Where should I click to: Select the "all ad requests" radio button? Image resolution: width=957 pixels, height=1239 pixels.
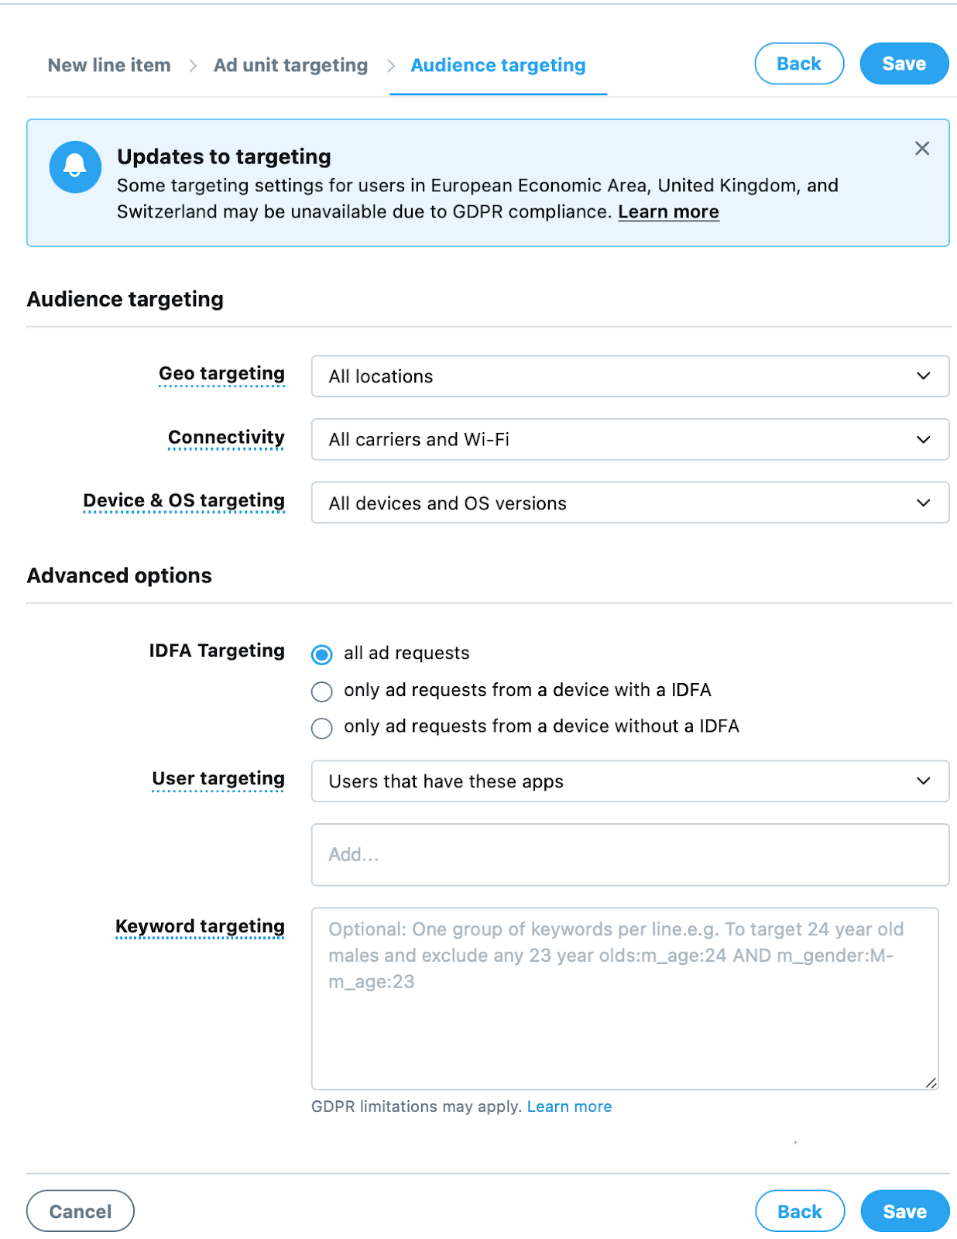tap(321, 654)
